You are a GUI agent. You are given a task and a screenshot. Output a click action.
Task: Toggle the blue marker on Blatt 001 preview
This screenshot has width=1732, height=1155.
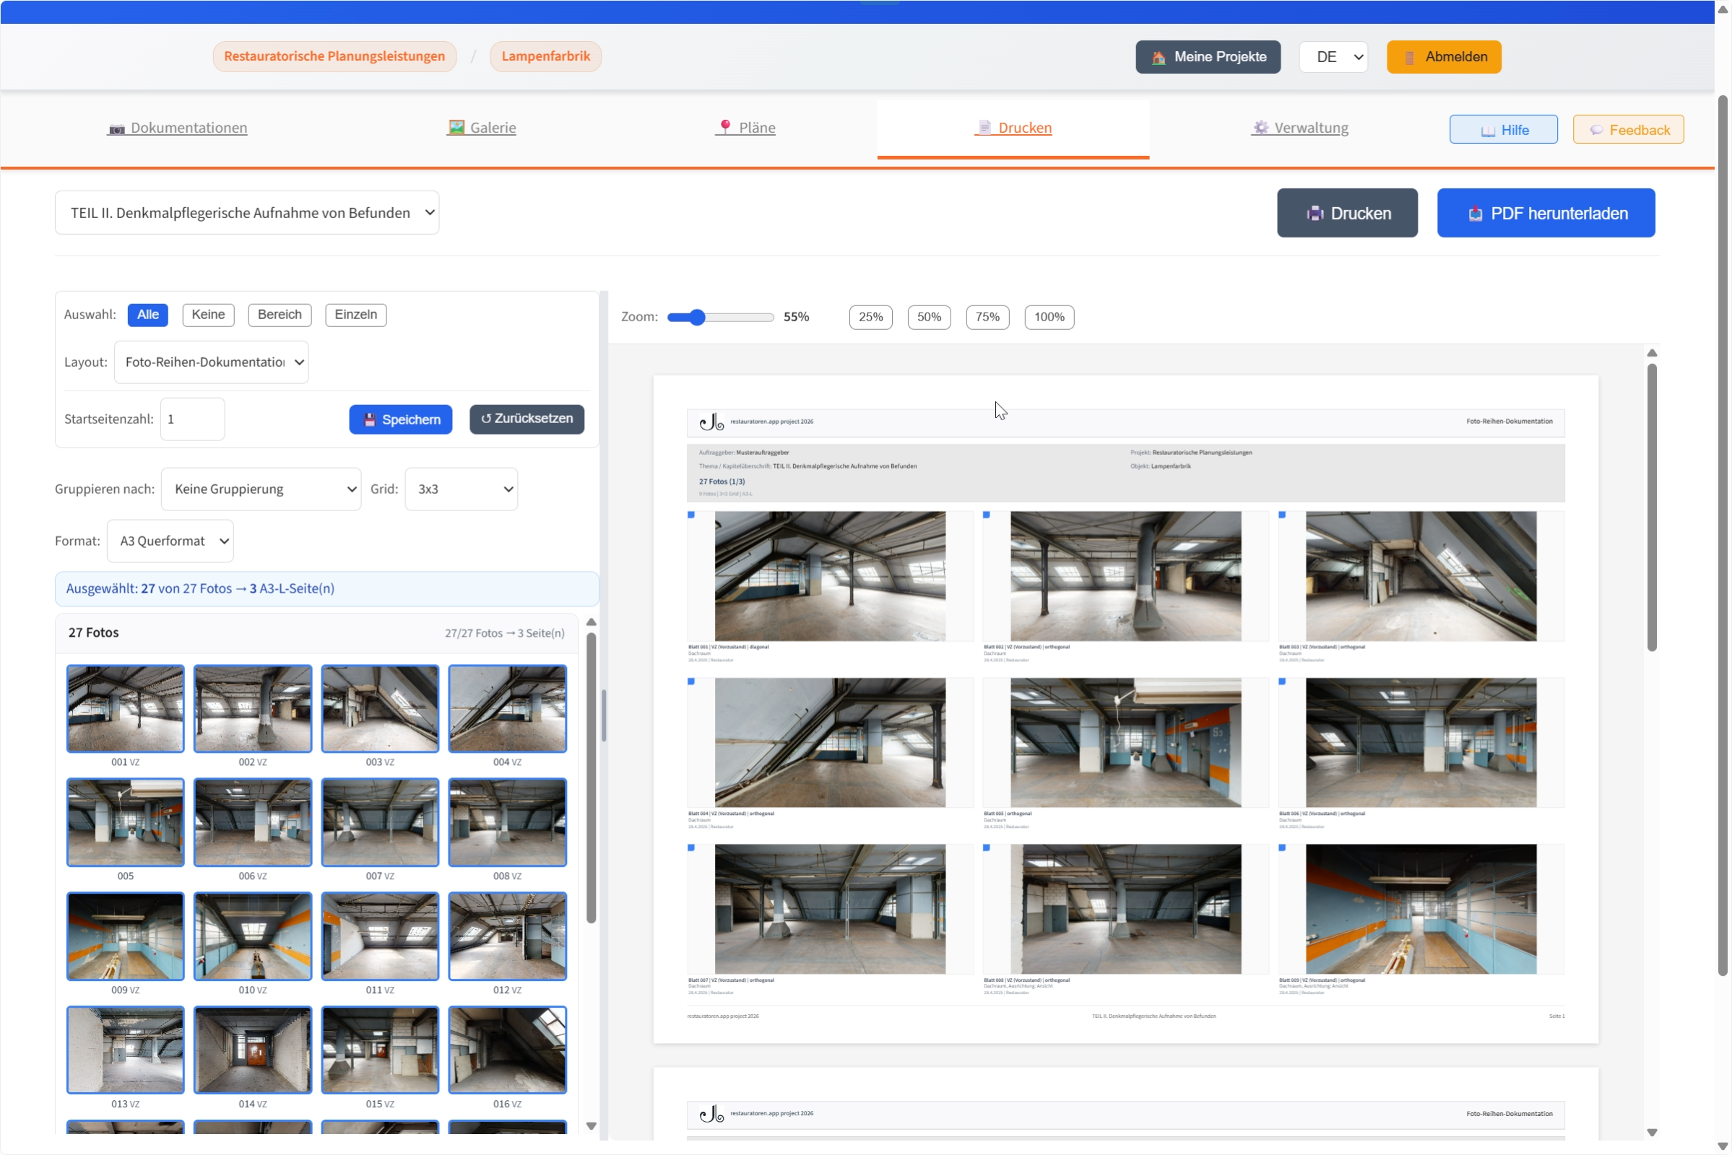click(x=691, y=515)
